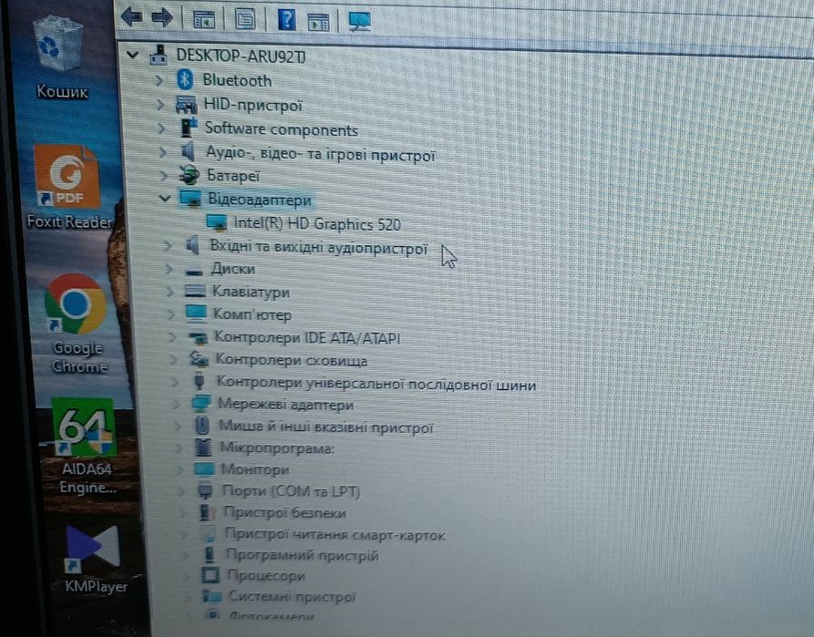Expand Контролери IDE ATA/ATAPI arrow
The width and height of the screenshot is (814, 637).
(173, 337)
